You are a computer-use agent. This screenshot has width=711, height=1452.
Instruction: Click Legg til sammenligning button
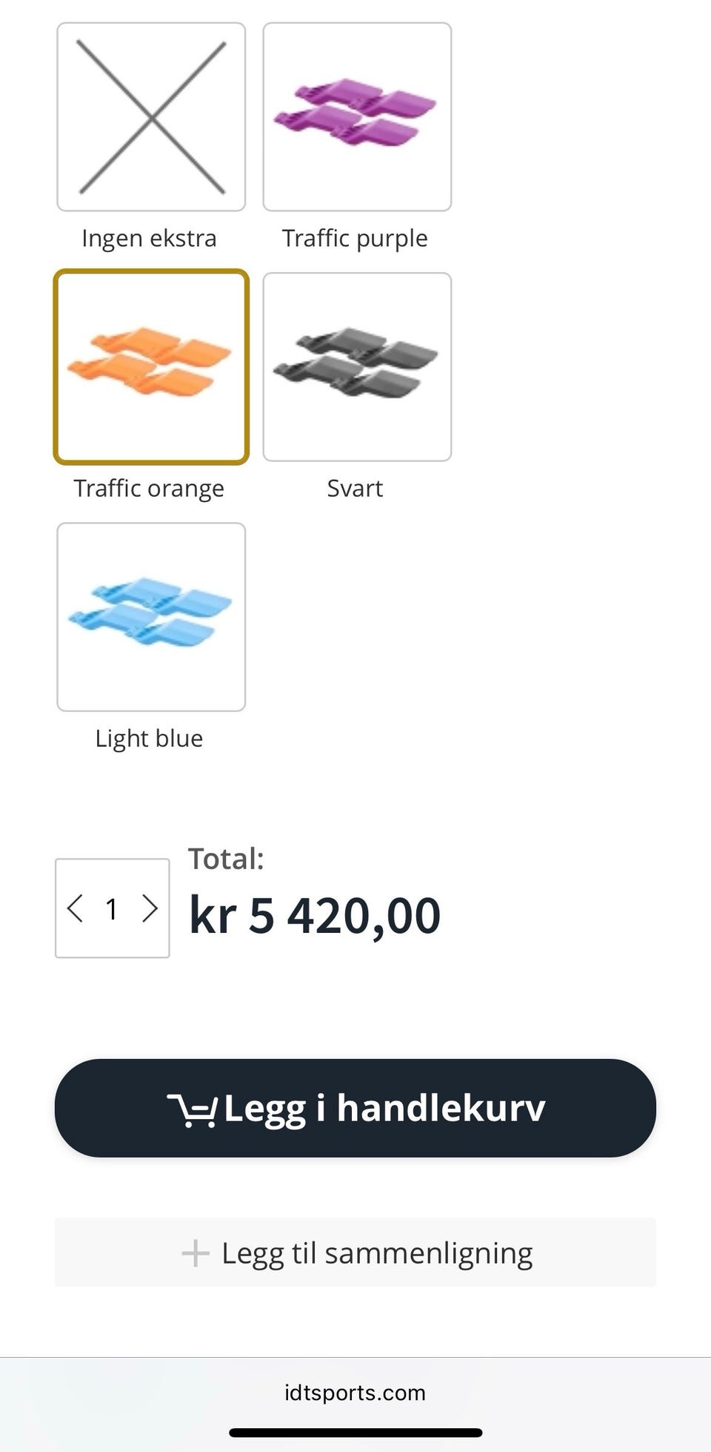click(355, 1253)
